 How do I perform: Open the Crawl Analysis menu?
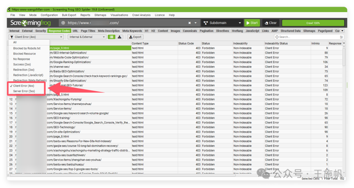(141, 15)
